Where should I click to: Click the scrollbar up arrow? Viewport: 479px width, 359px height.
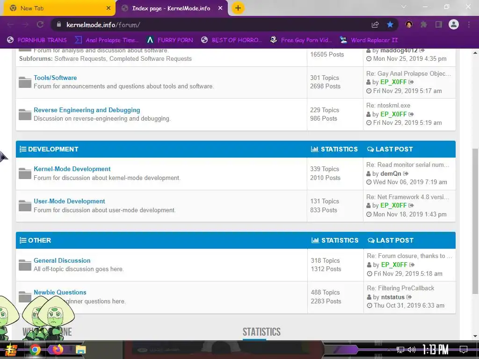coord(475,53)
